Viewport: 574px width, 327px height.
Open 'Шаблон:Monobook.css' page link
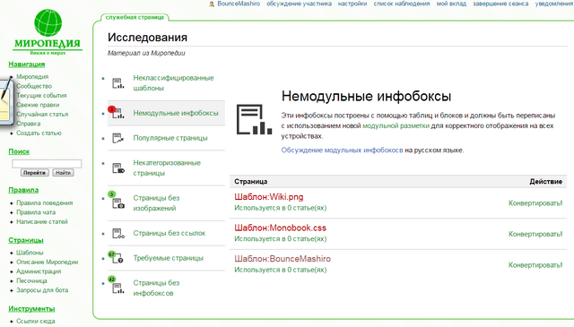(280, 228)
